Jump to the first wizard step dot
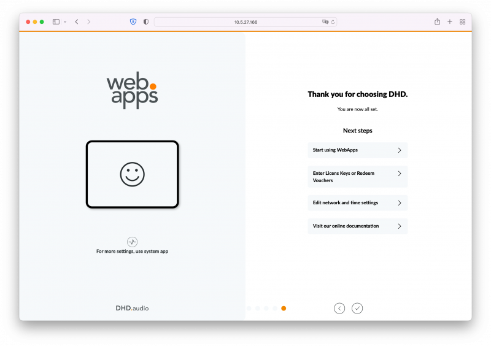This screenshot has width=491, height=346. (249, 309)
